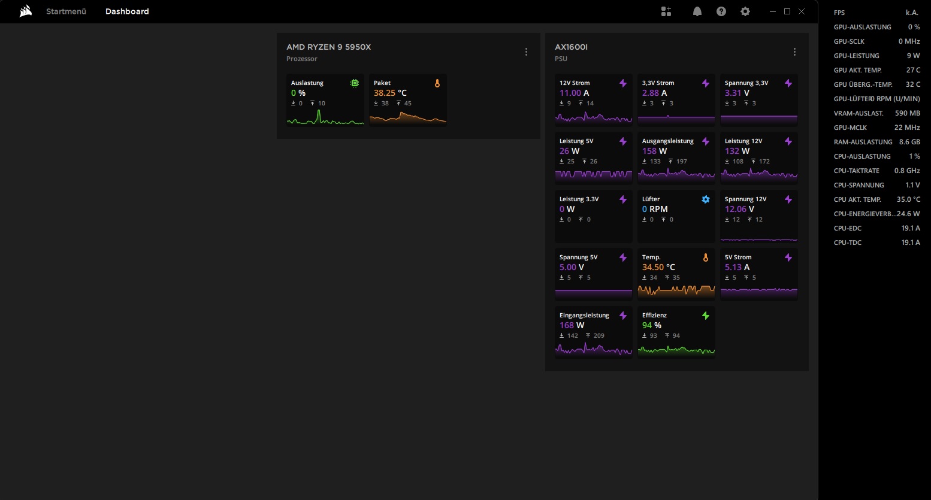
Task: Click the bolt icon on Ausgangsleistung
Action: pyautogui.click(x=706, y=141)
